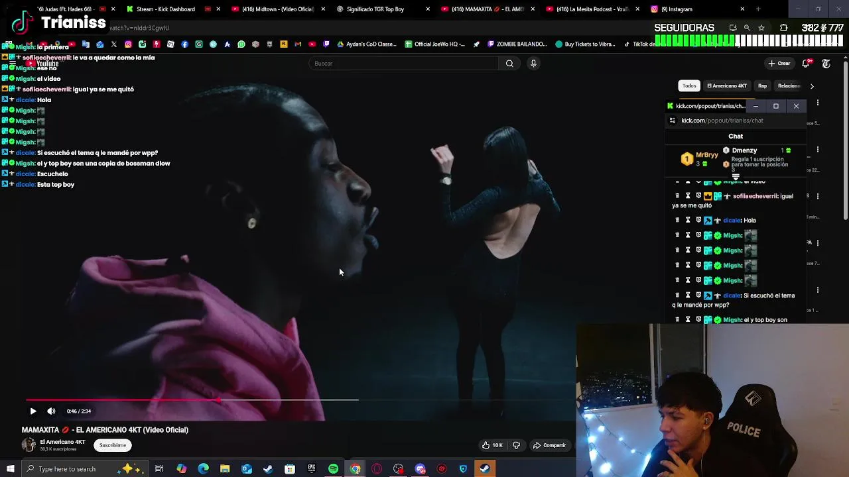This screenshot has width=849, height=477.
Task: Timeout dicale on Hola message
Action: coord(688,220)
